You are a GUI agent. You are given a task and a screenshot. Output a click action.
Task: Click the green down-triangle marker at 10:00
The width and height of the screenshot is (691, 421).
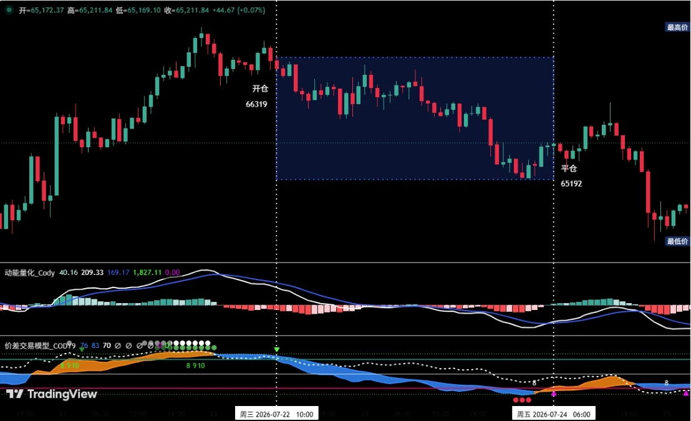click(276, 349)
